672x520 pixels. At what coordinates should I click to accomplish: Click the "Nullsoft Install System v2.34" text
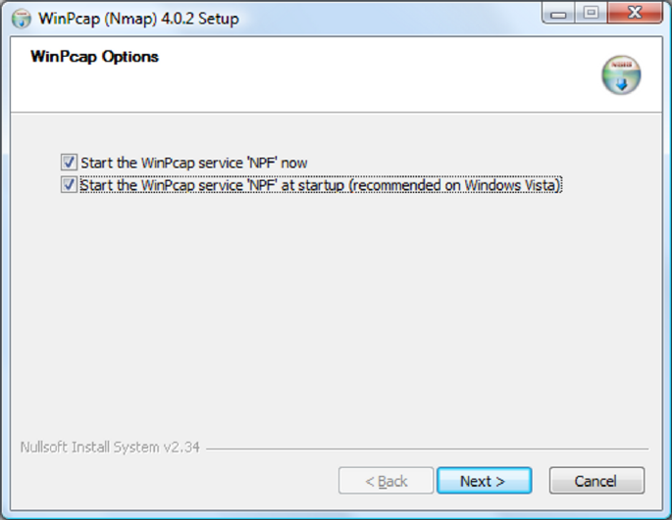tap(110, 448)
